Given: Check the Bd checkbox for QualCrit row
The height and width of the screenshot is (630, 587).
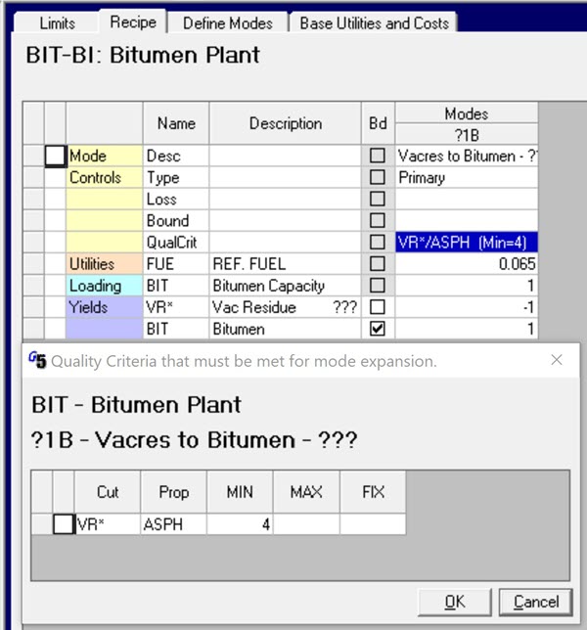Looking at the screenshot, I should [x=378, y=243].
